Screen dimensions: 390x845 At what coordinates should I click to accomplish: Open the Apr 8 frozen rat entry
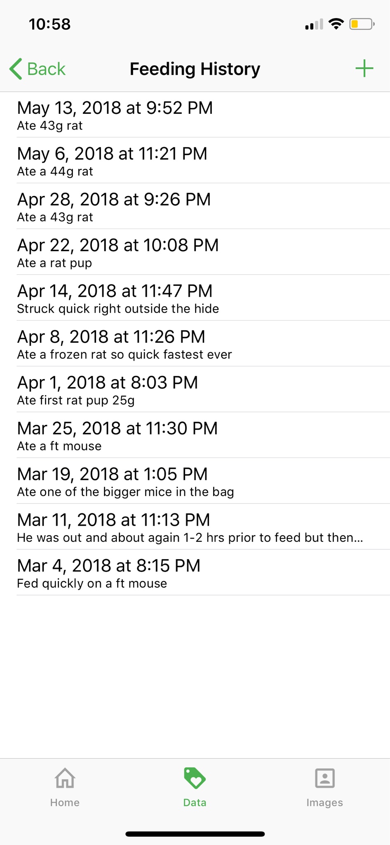[x=195, y=344]
